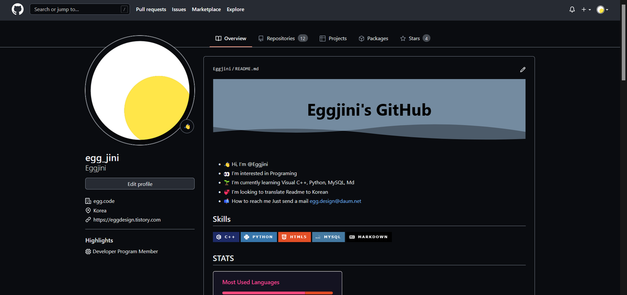The height and width of the screenshot is (295, 627).
Task: Switch to the Stars tab
Action: 415,38
